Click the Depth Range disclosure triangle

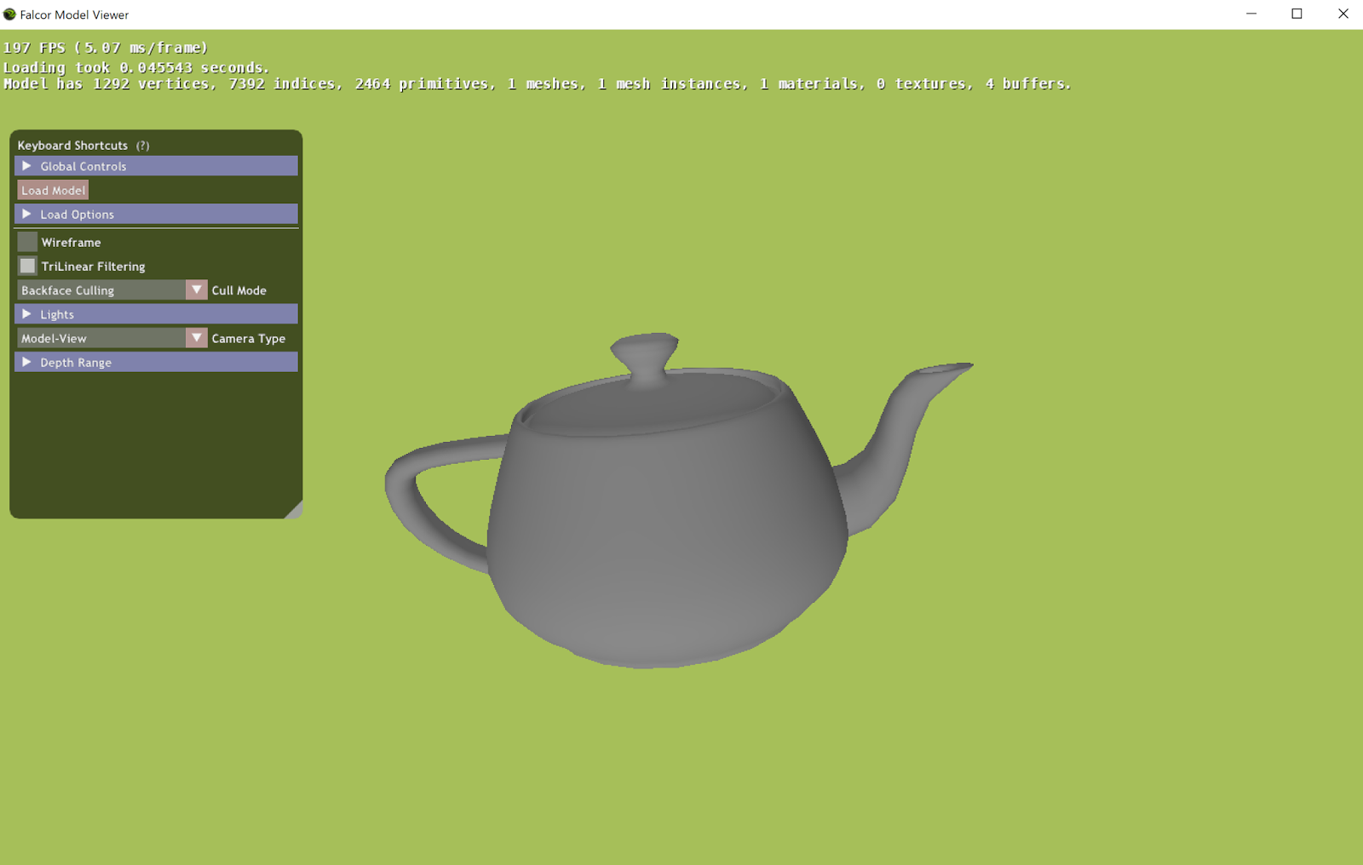pyautogui.click(x=26, y=362)
